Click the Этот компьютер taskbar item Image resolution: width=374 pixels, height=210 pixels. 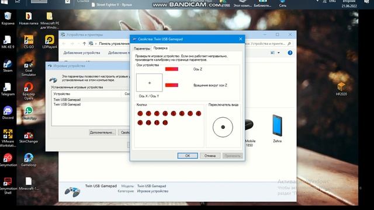point(243,3)
